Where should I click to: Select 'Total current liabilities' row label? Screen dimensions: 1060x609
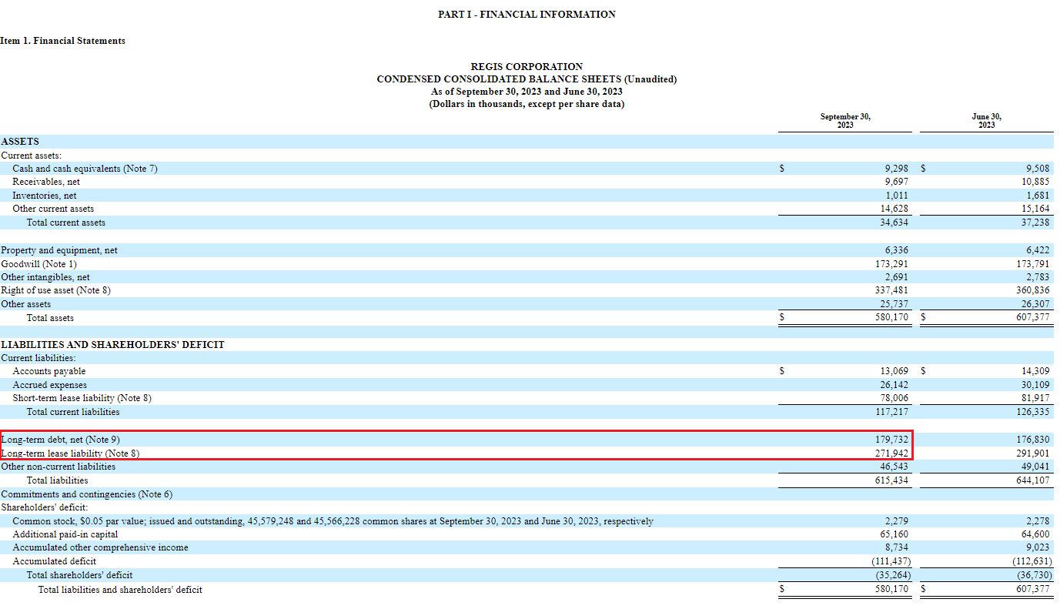click(x=73, y=412)
